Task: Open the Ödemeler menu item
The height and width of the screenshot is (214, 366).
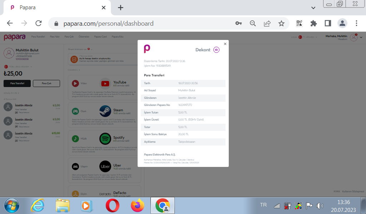Action: (84, 37)
